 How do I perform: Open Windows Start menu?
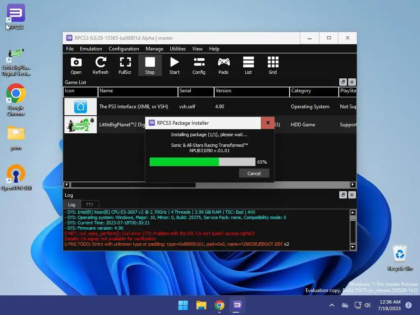(x=183, y=305)
